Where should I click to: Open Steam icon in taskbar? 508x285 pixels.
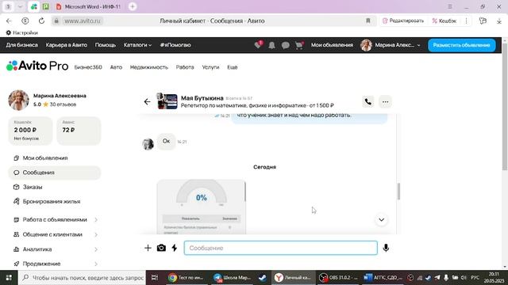263,278
